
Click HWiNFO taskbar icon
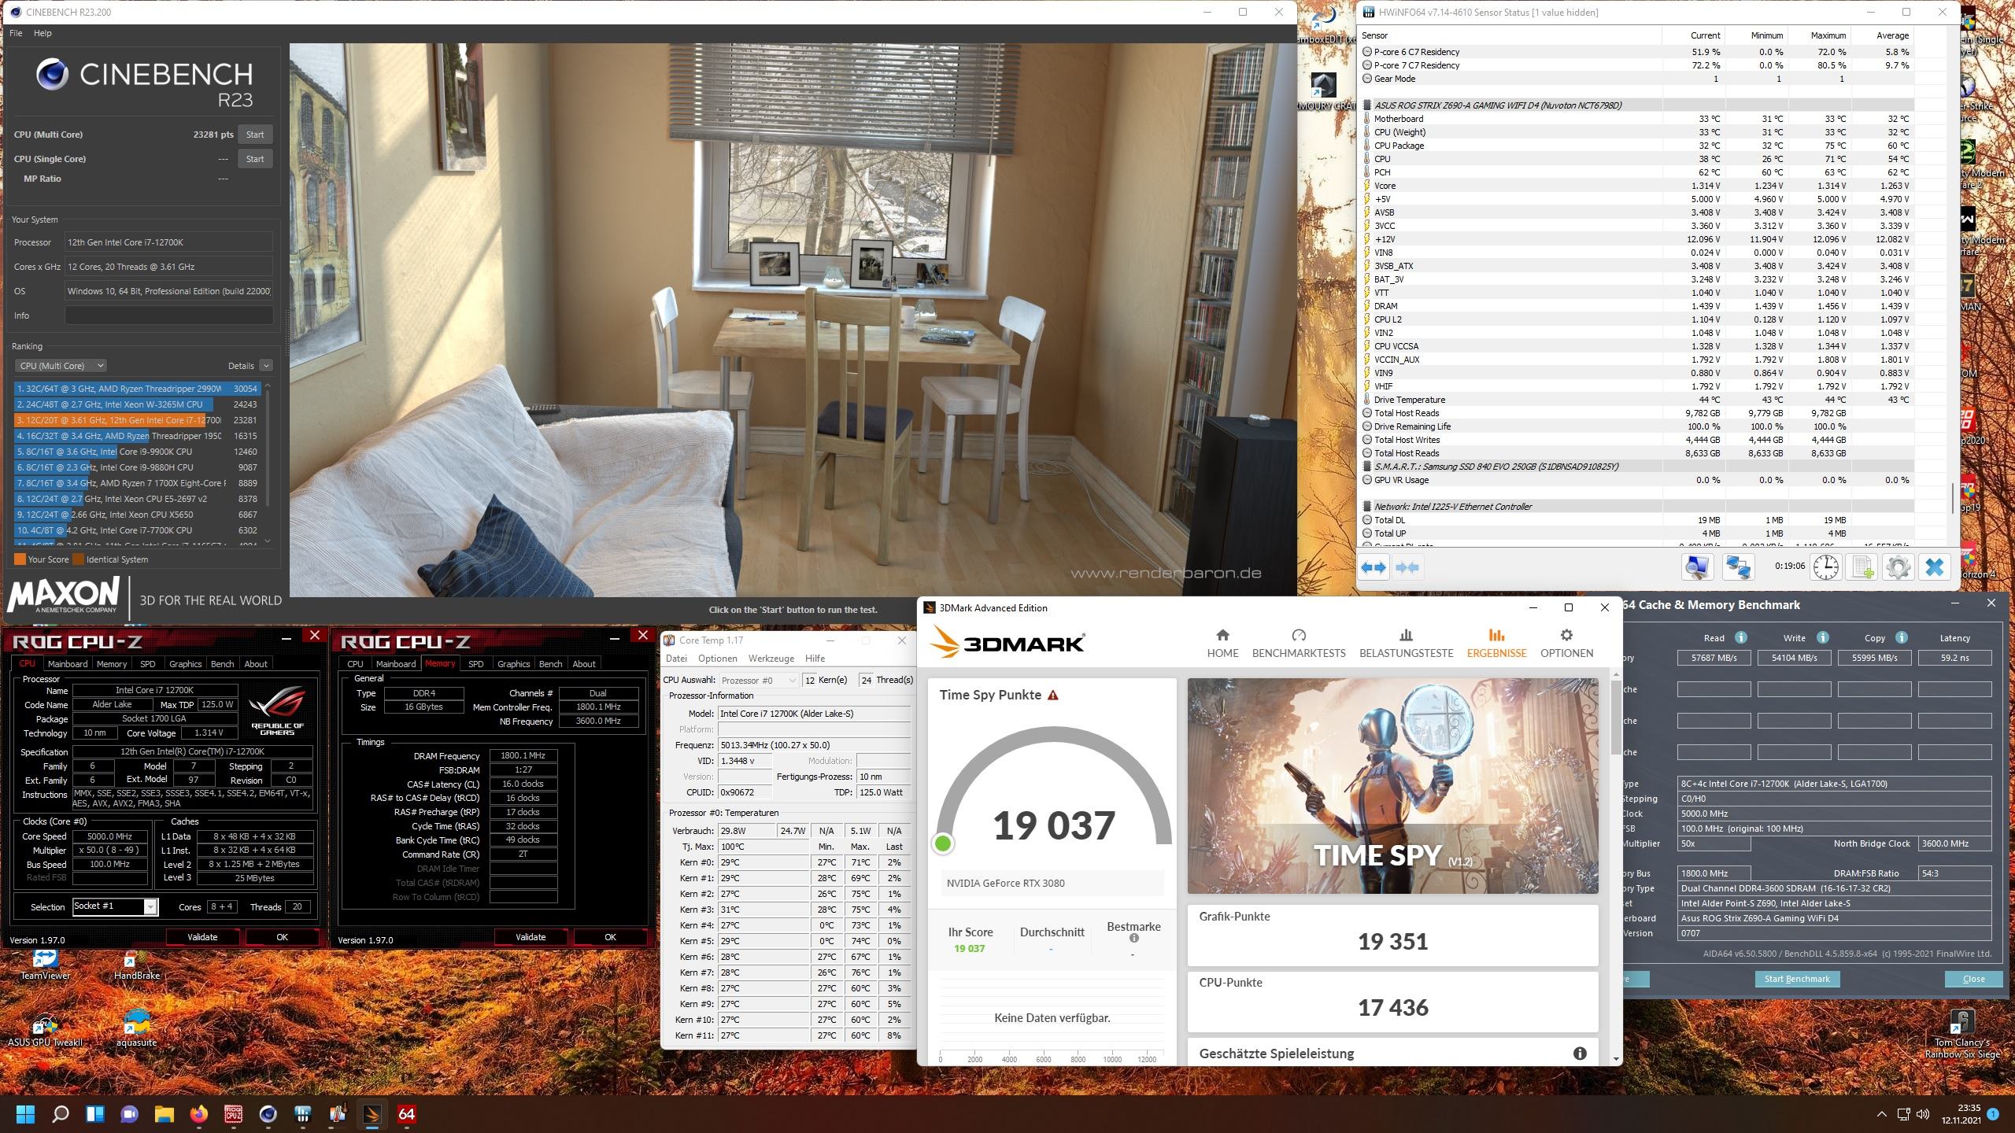pos(303,1114)
